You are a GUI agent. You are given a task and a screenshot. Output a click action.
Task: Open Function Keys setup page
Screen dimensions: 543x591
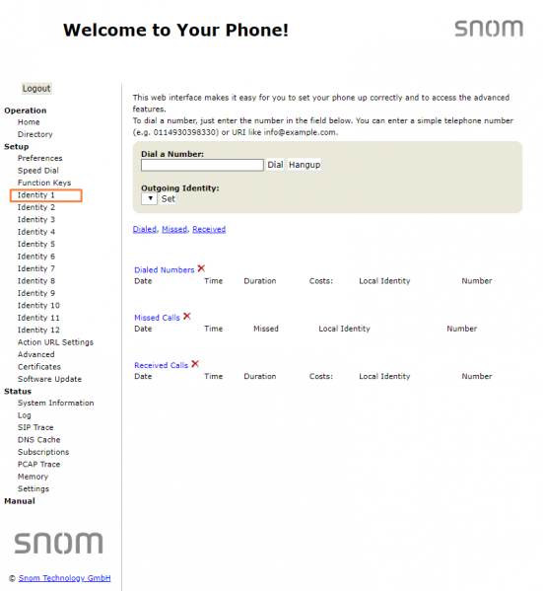(x=44, y=183)
